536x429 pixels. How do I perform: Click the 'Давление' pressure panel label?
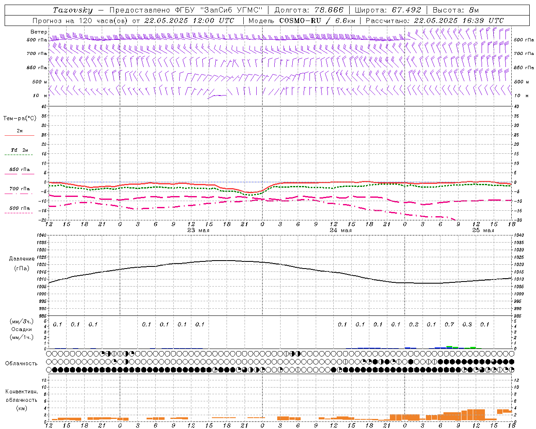(x=22, y=259)
